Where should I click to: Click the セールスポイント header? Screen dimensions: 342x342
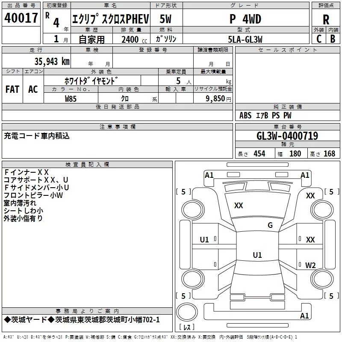point(287,50)
